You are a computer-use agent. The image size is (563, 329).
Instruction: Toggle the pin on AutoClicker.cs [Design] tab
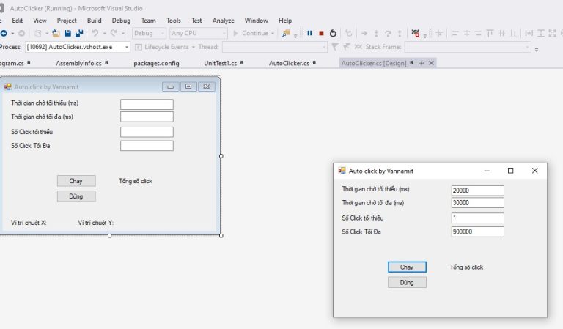point(422,63)
